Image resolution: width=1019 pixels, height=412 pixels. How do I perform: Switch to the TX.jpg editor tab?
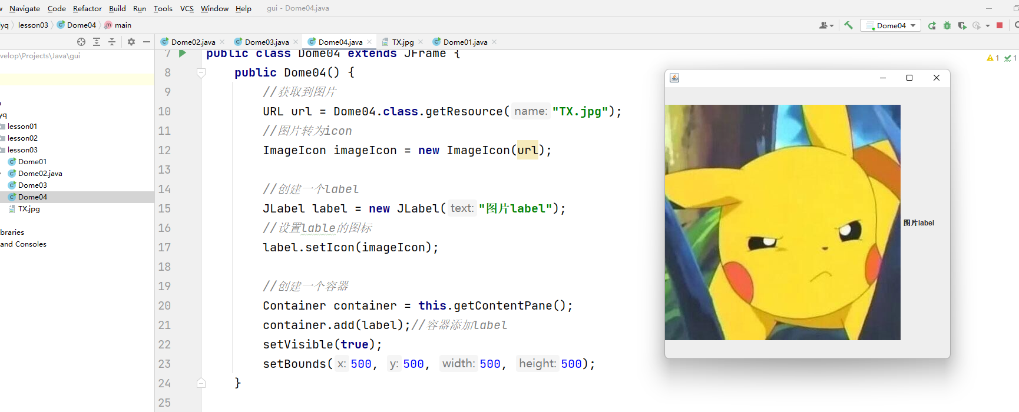tap(403, 42)
